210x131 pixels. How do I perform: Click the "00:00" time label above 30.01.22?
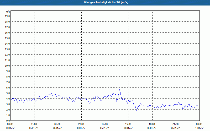click(10, 124)
